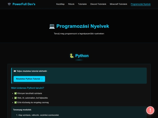The image size is (158, 118).
Task: Click the Programozási Nyelvek main heading
Action: [x=83, y=26]
